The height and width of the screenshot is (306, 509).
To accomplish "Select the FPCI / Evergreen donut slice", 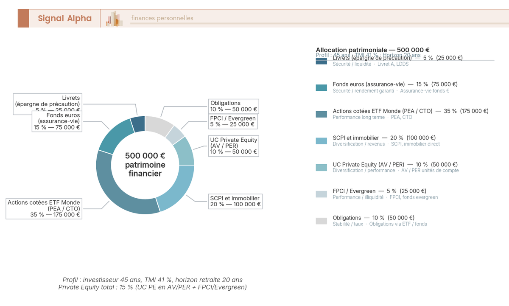I will click(175, 135).
